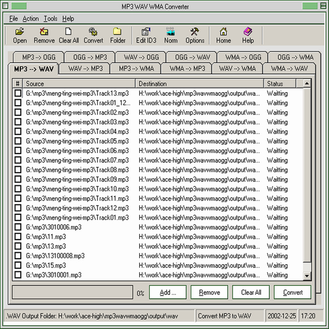Select the G:\mp3\11.mp3 entry
The height and width of the screenshot is (329, 329).
(46, 237)
